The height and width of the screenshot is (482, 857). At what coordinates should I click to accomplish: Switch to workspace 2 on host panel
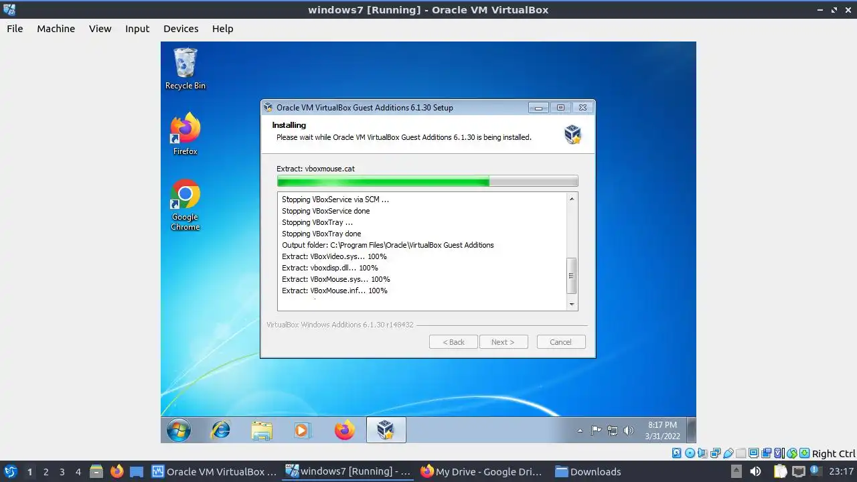click(x=46, y=472)
